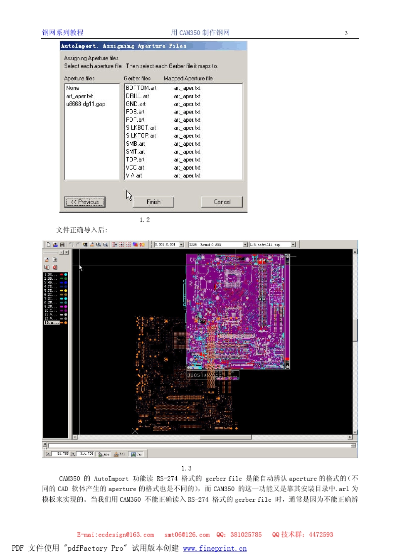Viewport: 395px width, 559px height.
Task: Select BOTTOM.art in Gerber files list
Action: 141,88
